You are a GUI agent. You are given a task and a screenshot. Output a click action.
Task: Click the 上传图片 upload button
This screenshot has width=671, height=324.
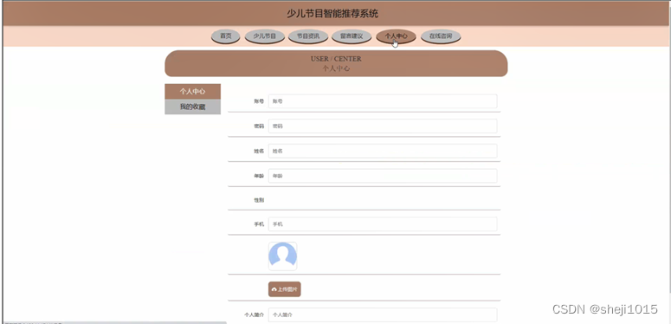click(285, 289)
